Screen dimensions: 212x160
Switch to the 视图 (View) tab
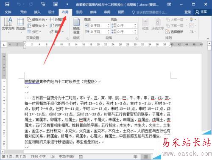121,12
